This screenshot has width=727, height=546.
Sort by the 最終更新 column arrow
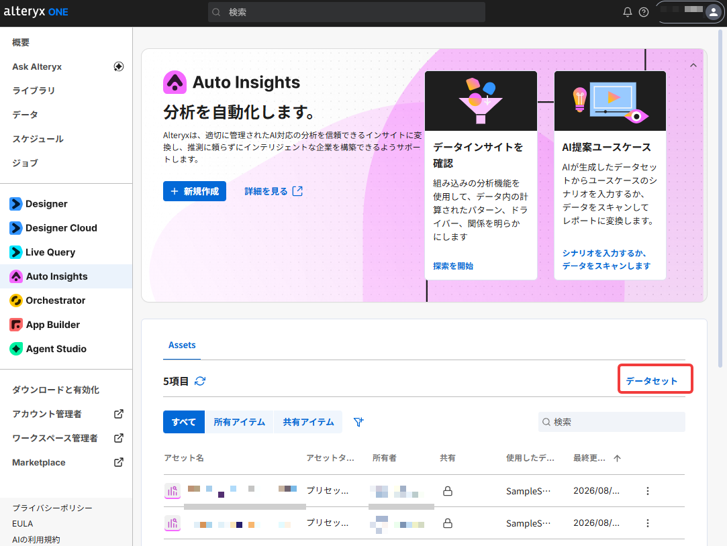(x=617, y=458)
